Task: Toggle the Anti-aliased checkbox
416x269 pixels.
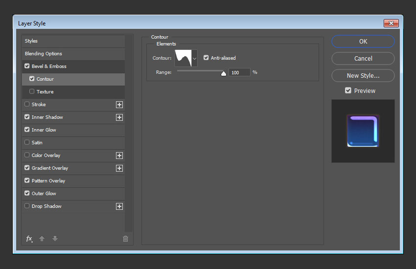Action: tap(206, 58)
